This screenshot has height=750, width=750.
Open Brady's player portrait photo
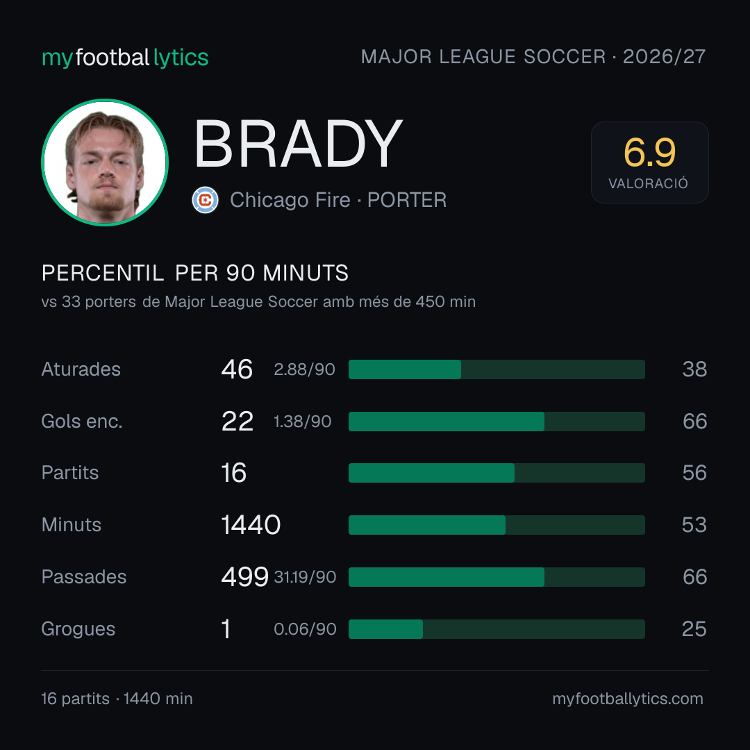(105, 162)
